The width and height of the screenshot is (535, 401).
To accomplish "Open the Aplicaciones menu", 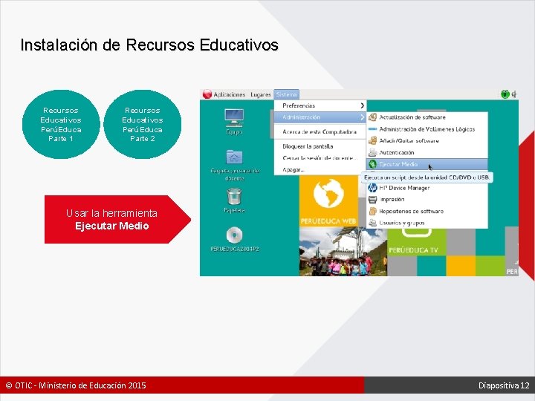I will [x=230, y=94].
